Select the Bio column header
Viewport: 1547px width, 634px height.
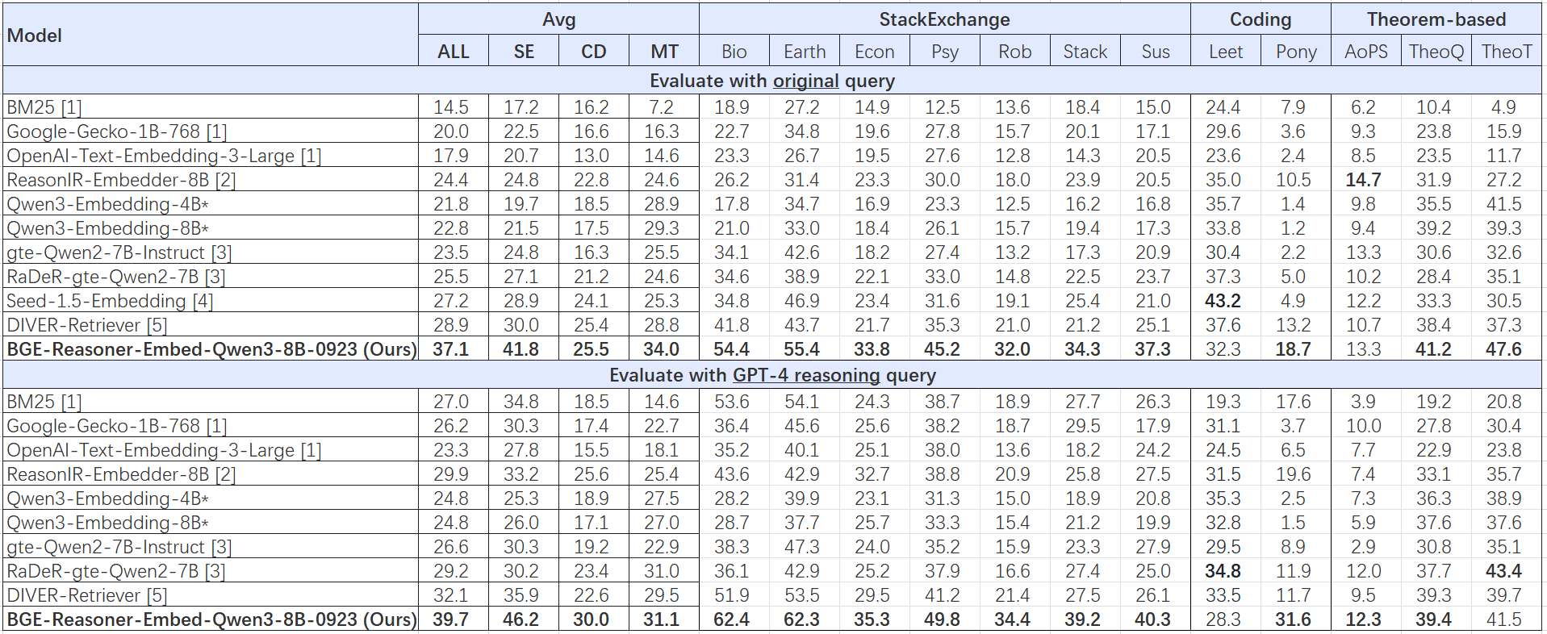(x=734, y=52)
